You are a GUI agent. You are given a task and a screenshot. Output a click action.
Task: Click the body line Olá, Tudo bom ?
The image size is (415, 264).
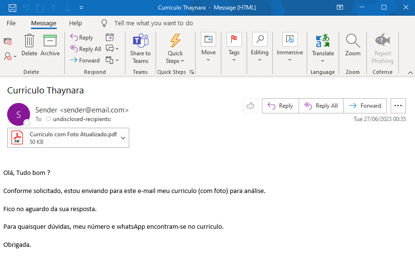tap(27, 173)
